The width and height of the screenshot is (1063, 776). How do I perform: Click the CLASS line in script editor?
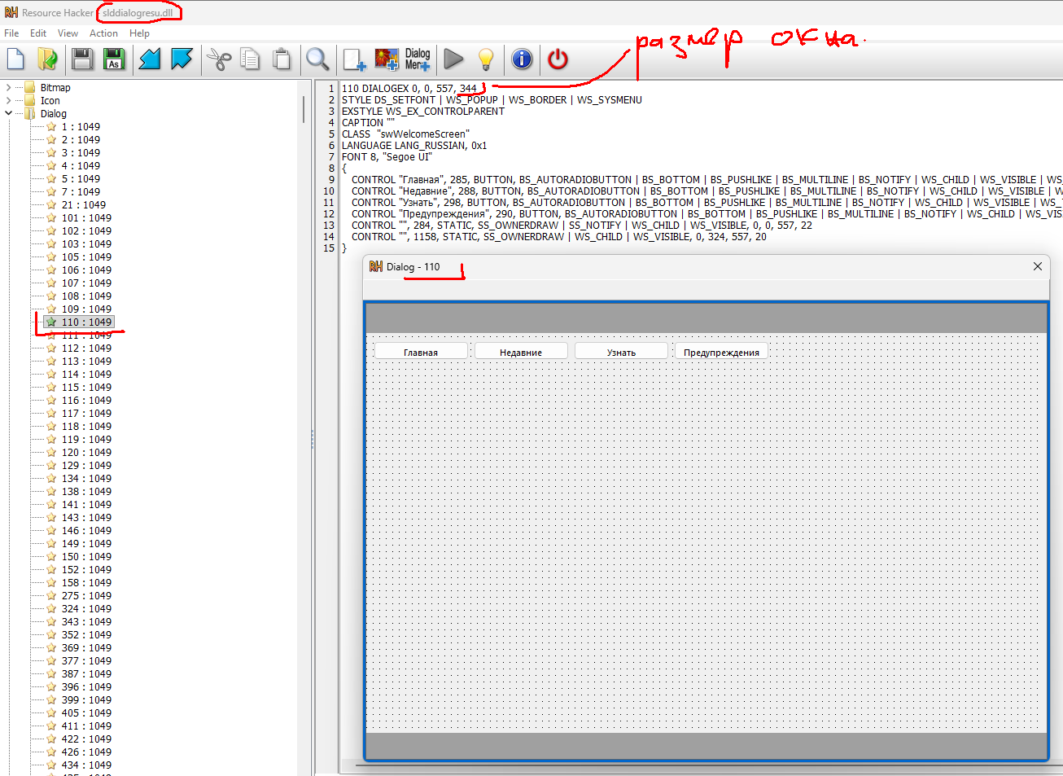405,134
